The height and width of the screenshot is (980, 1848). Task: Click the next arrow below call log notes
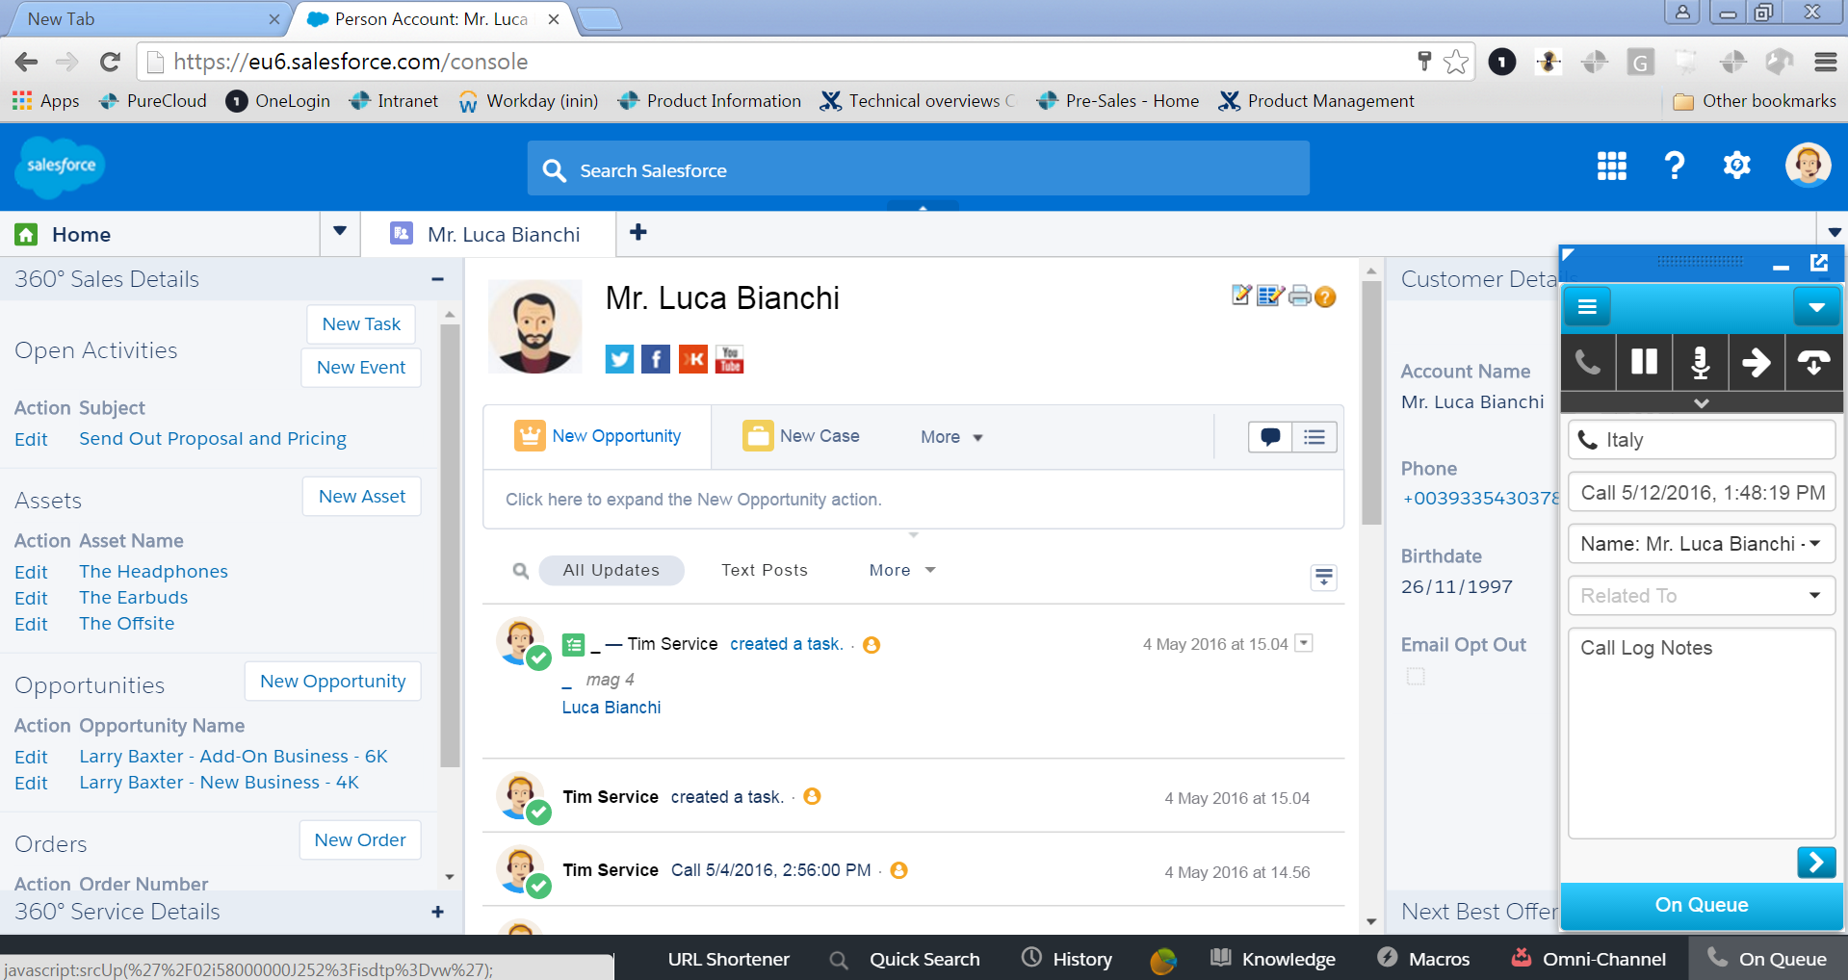tap(1816, 862)
